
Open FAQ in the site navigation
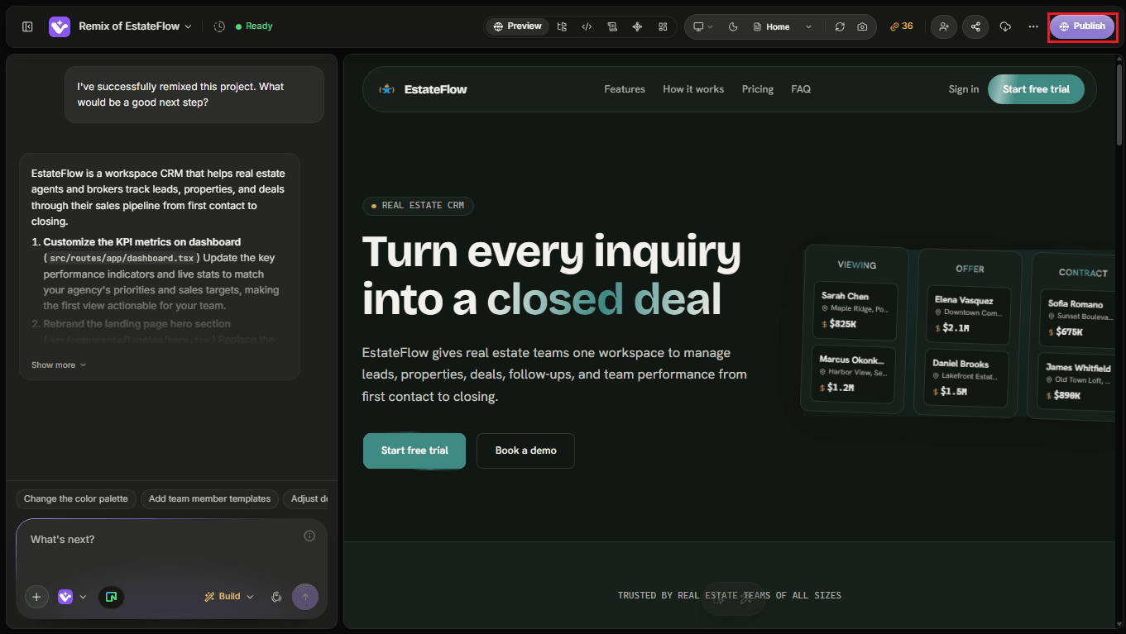(x=801, y=89)
